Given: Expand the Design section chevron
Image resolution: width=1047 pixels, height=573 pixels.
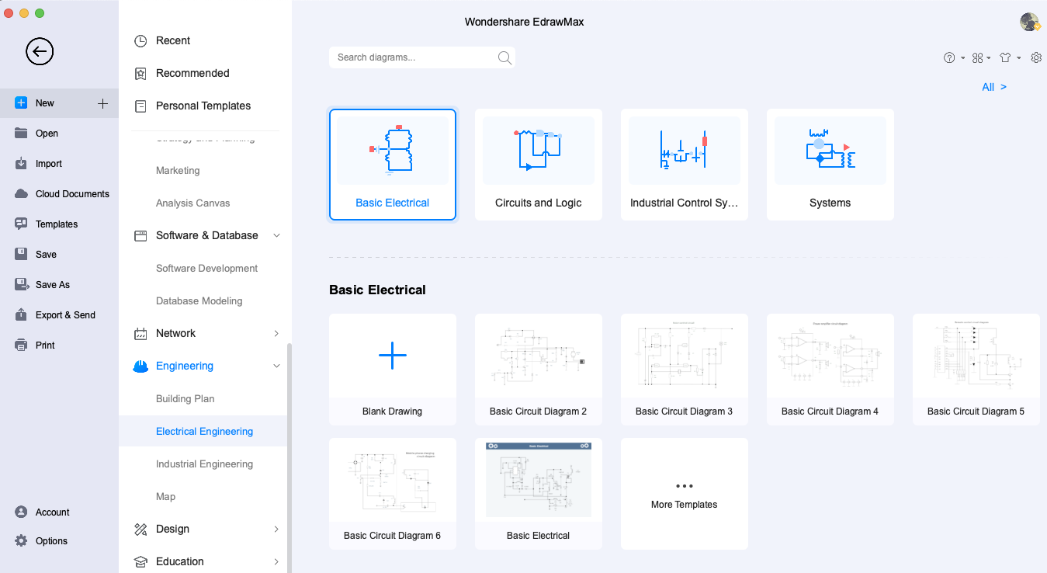Looking at the screenshot, I should [277, 530].
